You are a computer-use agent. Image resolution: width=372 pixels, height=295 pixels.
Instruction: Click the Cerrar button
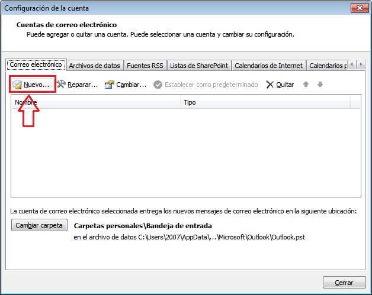click(x=344, y=283)
